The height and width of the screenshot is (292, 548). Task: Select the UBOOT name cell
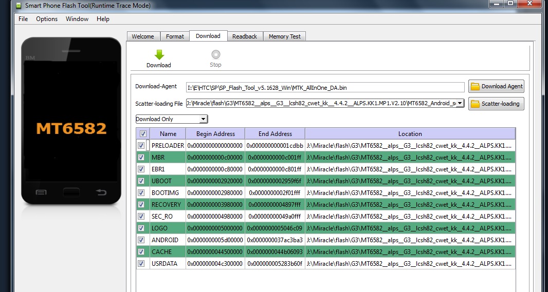(168, 181)
